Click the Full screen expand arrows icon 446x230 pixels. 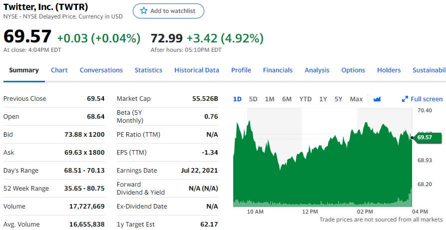tap(405, 99)
